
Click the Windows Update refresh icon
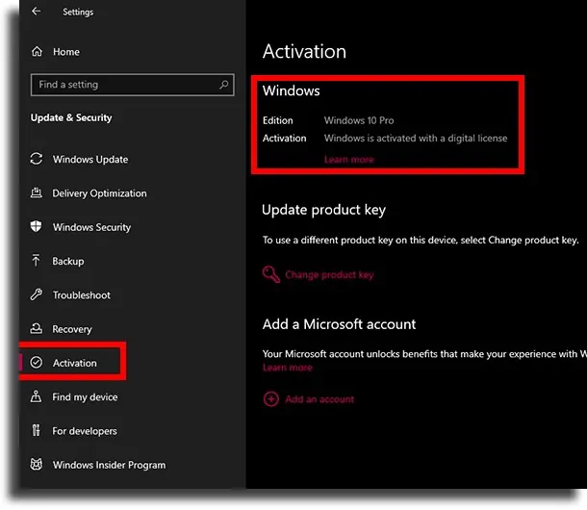[37, 159]
